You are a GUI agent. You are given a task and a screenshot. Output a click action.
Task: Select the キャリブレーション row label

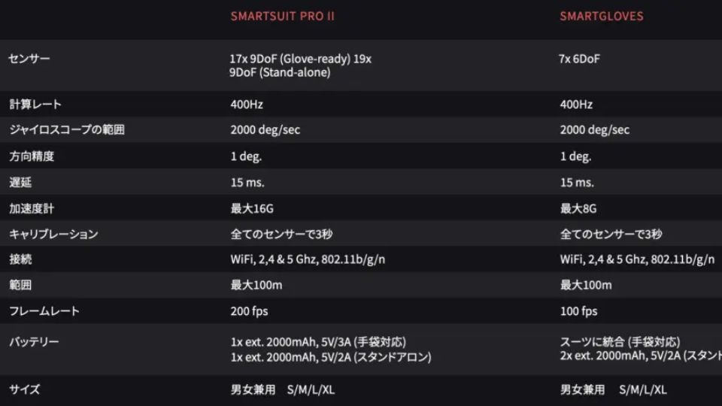(x=53, y=234)
